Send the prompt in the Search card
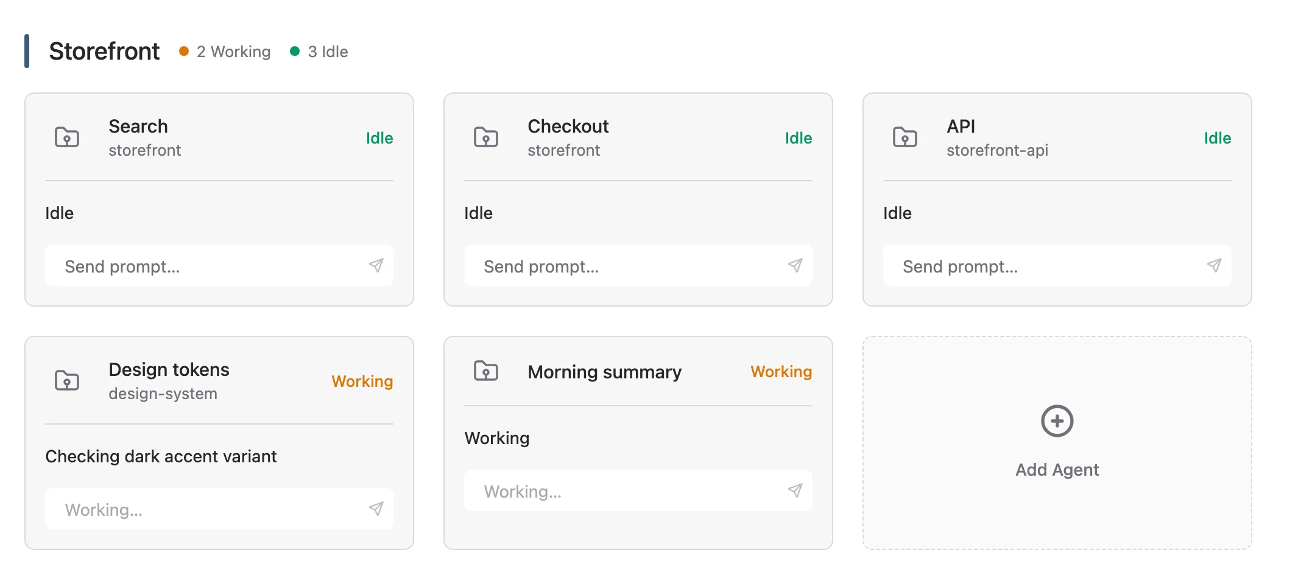 pos(376,265)
